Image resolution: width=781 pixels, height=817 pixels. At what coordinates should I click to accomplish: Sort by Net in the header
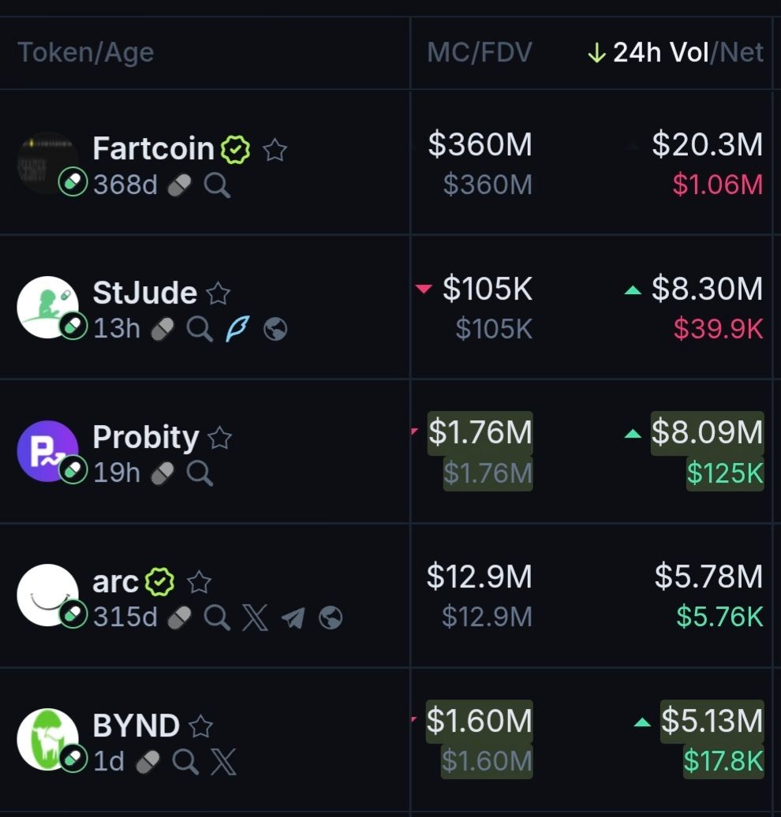(x=742, y=53)
